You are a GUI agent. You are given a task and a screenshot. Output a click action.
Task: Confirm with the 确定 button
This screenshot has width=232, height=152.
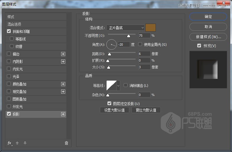(x=208, y=16)
